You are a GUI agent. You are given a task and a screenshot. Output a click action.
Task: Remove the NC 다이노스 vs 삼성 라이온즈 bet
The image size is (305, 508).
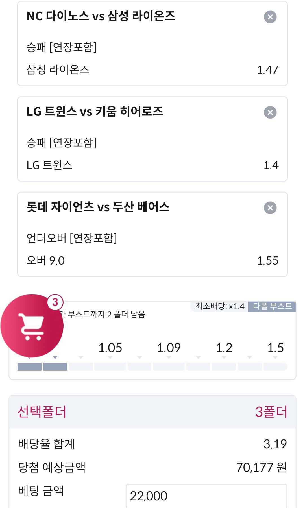pyautogui.click(x=270, y=17)
